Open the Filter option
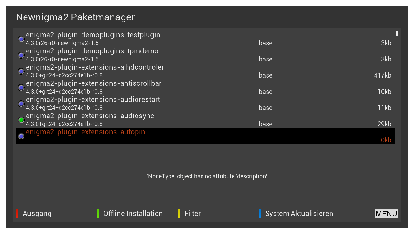 (192, 214)
